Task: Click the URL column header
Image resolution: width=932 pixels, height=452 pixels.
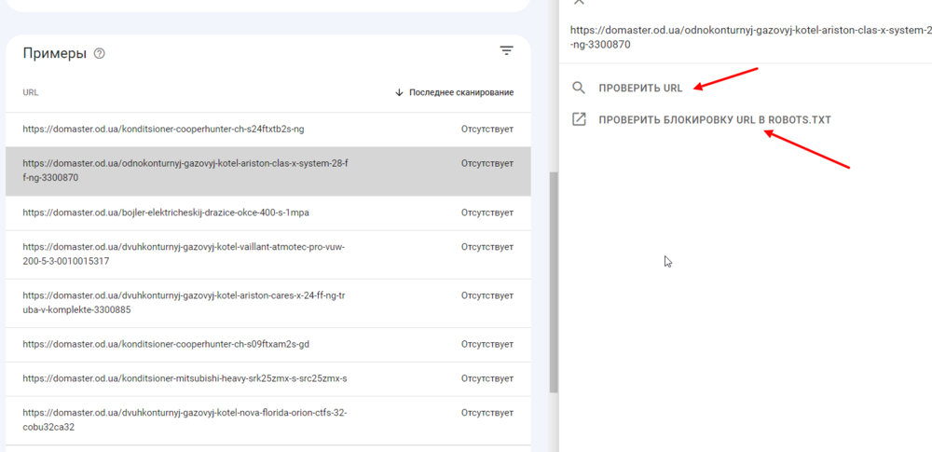Action: (x=31, y=92)
